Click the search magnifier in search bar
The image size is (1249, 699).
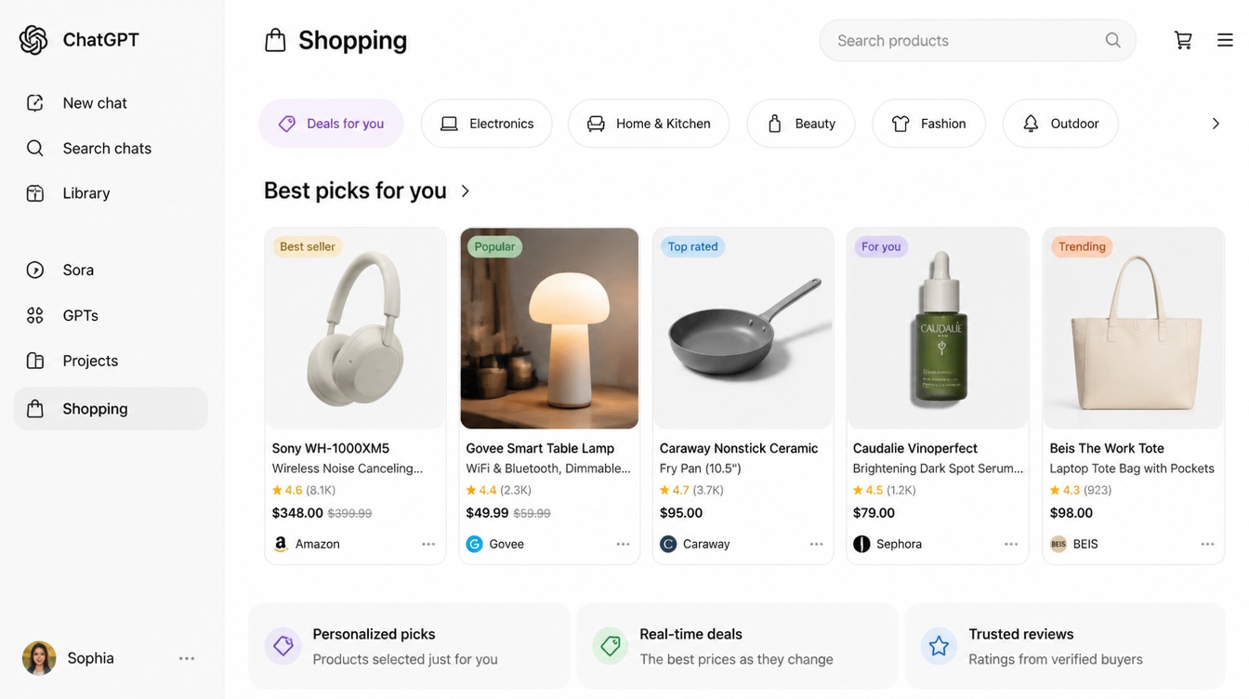tap(1112, 40)
